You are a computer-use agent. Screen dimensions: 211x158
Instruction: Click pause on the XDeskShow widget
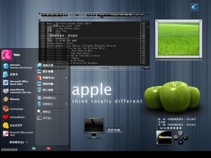pyautogui.click(x=181, y=142)
